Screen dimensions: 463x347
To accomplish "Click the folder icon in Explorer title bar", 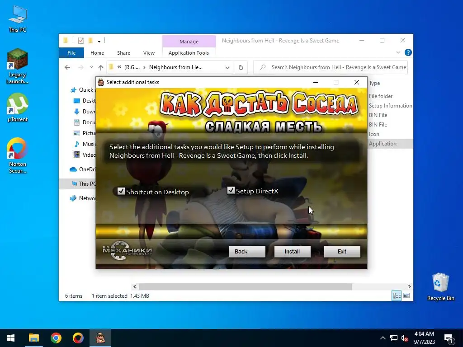I will point(66,40).
